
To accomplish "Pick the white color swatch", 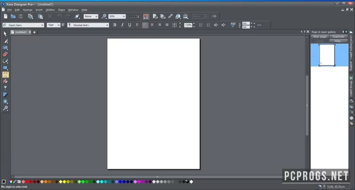I will (191, 182).
